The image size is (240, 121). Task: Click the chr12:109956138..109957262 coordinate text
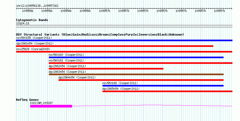click(37, 6)
